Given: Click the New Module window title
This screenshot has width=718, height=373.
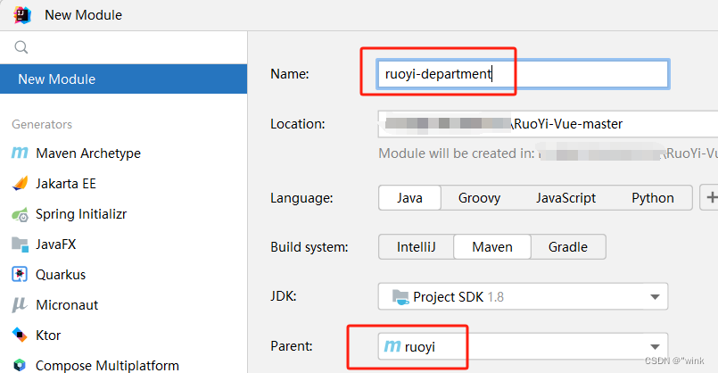Looking at the screenshot, I should pos(83,15).
